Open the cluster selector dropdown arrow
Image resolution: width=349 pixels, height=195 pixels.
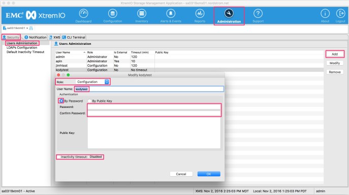(27, 28)
